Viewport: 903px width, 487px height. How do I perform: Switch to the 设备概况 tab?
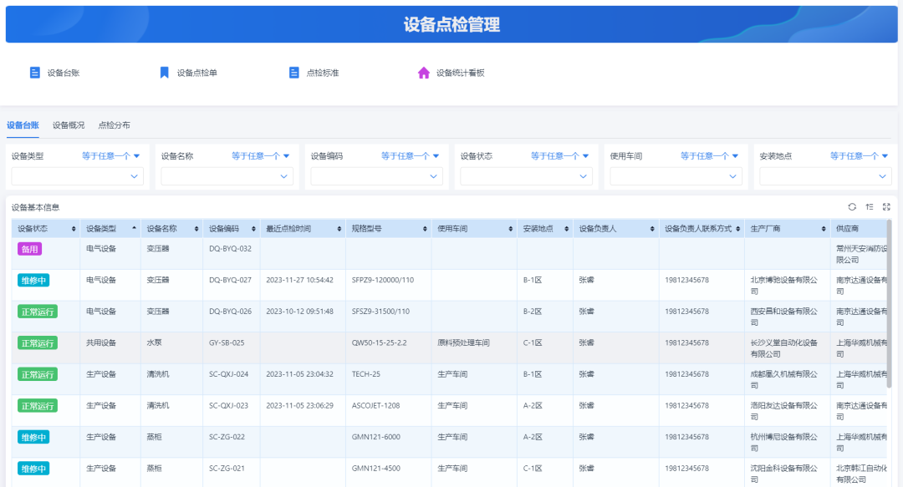(x=69, y=125)
